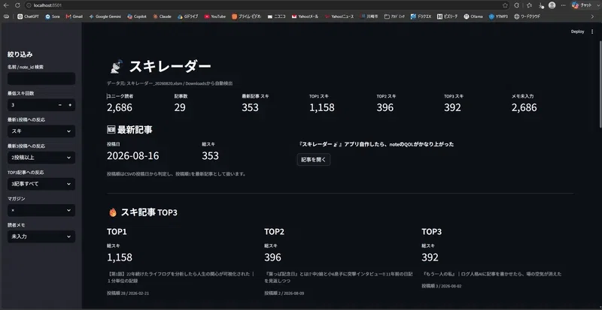Open the browser profile avatar
This screenshot has width=602, height=310.
pyautogui.click(x=552, y=5)
